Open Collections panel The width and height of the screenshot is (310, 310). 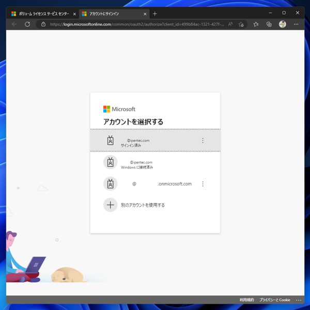(x=269, y=24)
